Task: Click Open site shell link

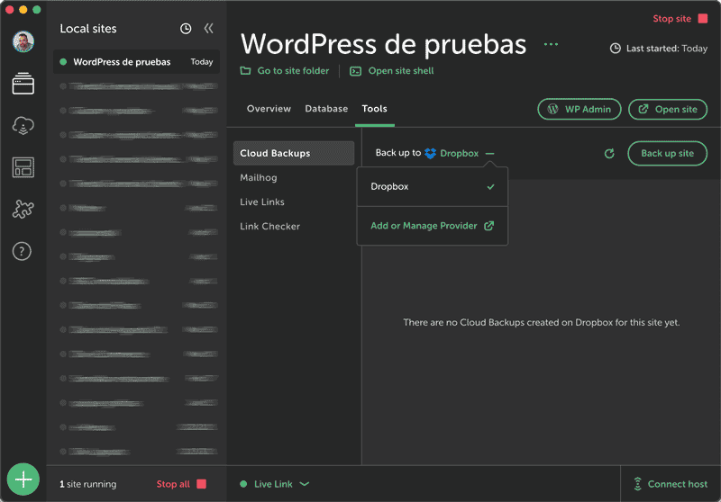Action: coord(401,71)
